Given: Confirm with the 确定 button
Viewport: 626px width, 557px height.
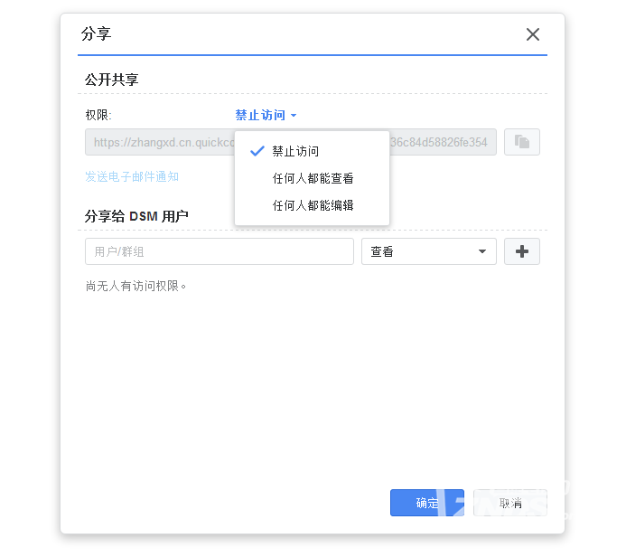Looking at the screenshot, I should [x=427, y=503].
